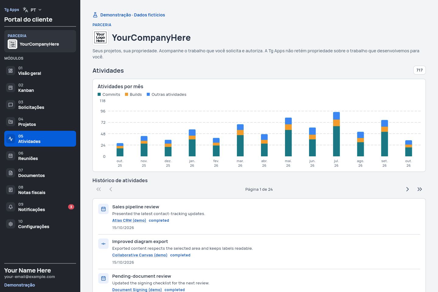Viewport: 438px width, 292px height.
Task: Click the Notas fiscais receipt icon
Action: coord(11,190)
